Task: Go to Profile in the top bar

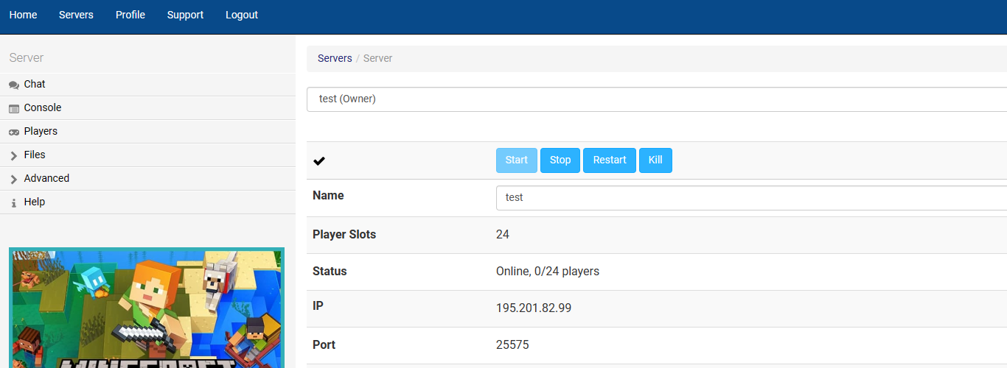Action: [130, 15]
